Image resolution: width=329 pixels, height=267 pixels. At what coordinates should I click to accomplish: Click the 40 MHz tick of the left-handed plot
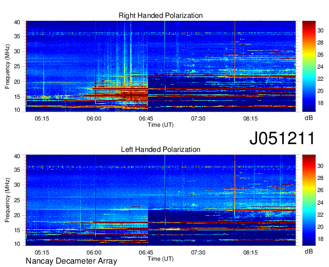(17, 156)
